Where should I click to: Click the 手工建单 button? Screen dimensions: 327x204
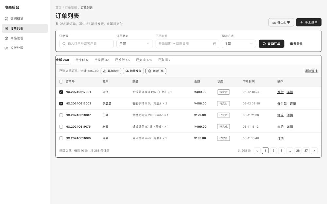click(309, 22)
